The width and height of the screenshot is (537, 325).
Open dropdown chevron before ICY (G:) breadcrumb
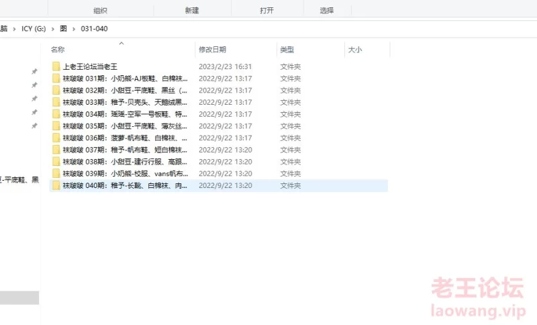tap(14, 29)
